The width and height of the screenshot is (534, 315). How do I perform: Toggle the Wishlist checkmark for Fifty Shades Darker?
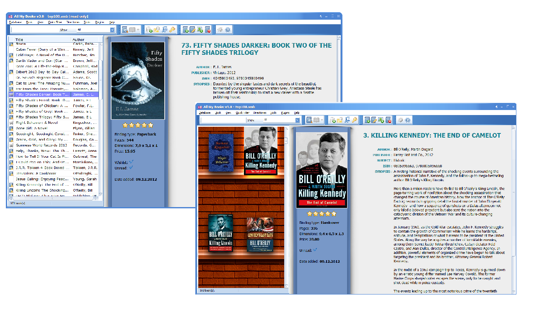pyautogui.click(x=131, y=162)
